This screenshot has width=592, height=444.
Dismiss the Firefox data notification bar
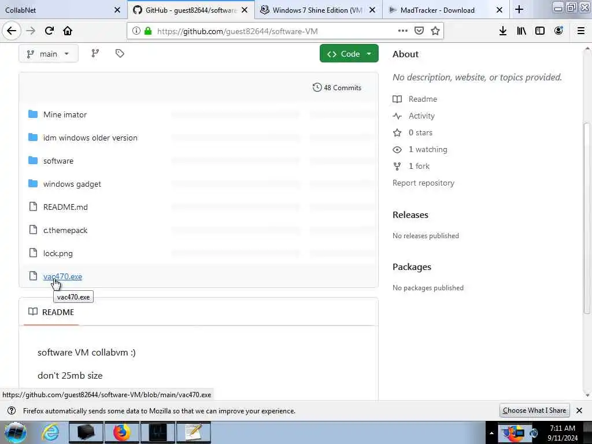[x=579, y=410]
